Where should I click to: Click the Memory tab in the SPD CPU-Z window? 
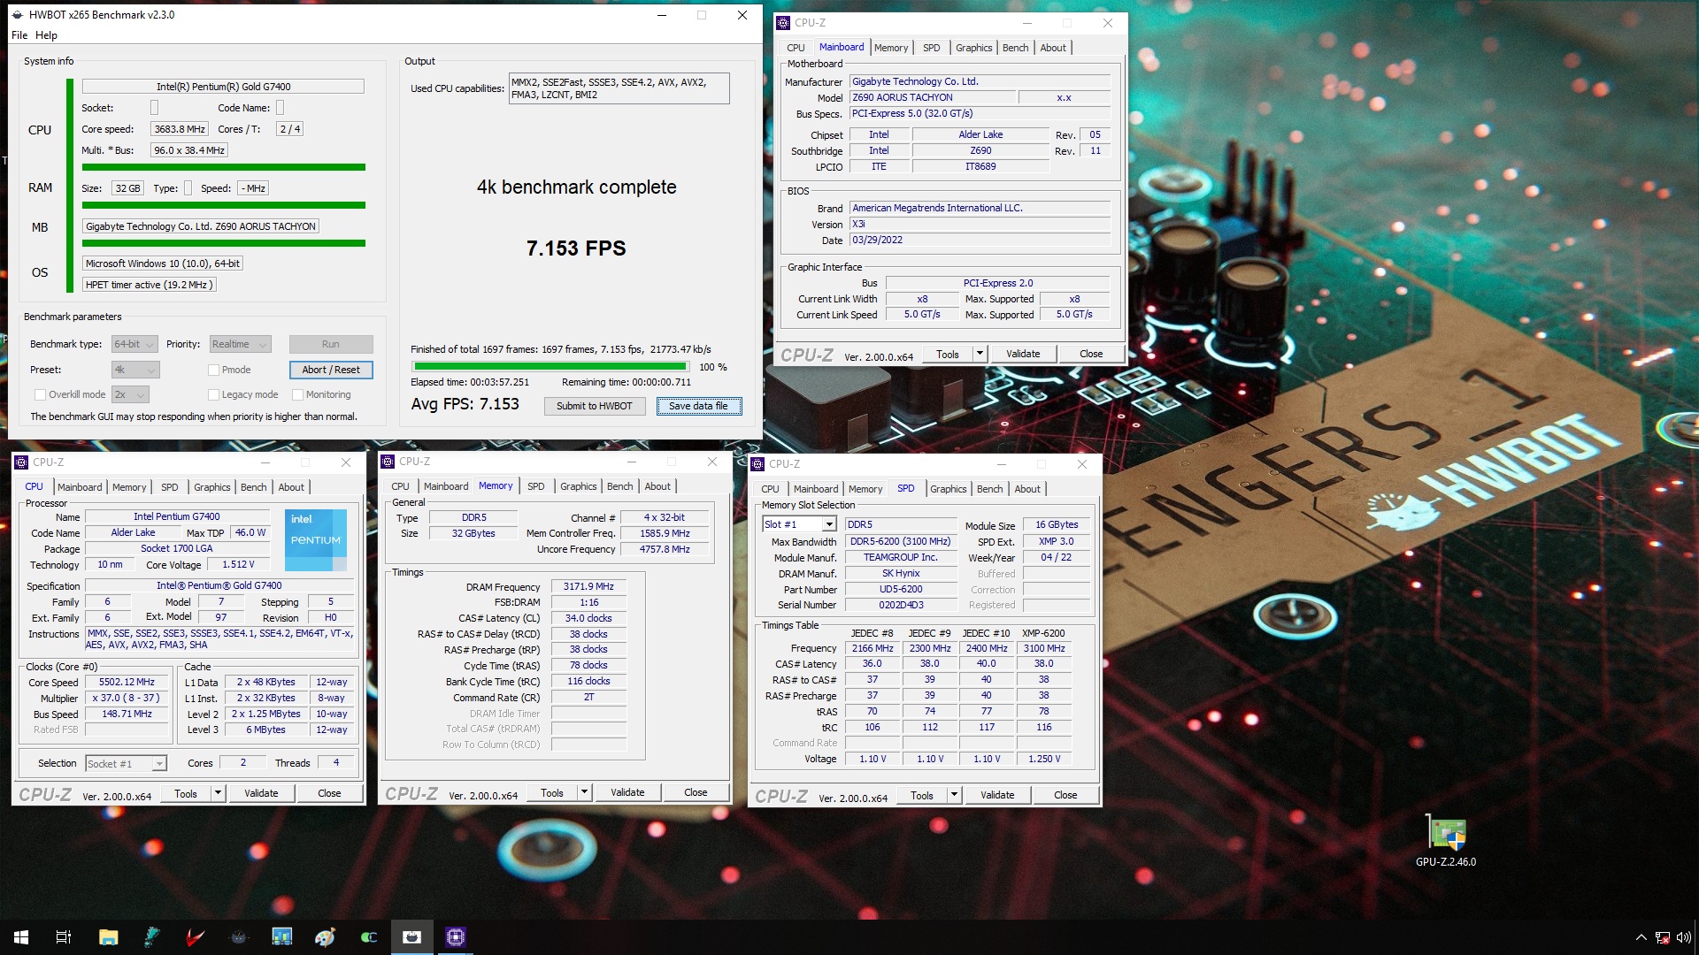865,489
